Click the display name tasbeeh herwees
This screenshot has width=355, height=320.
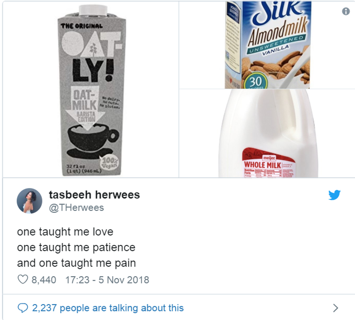point(95,195)
